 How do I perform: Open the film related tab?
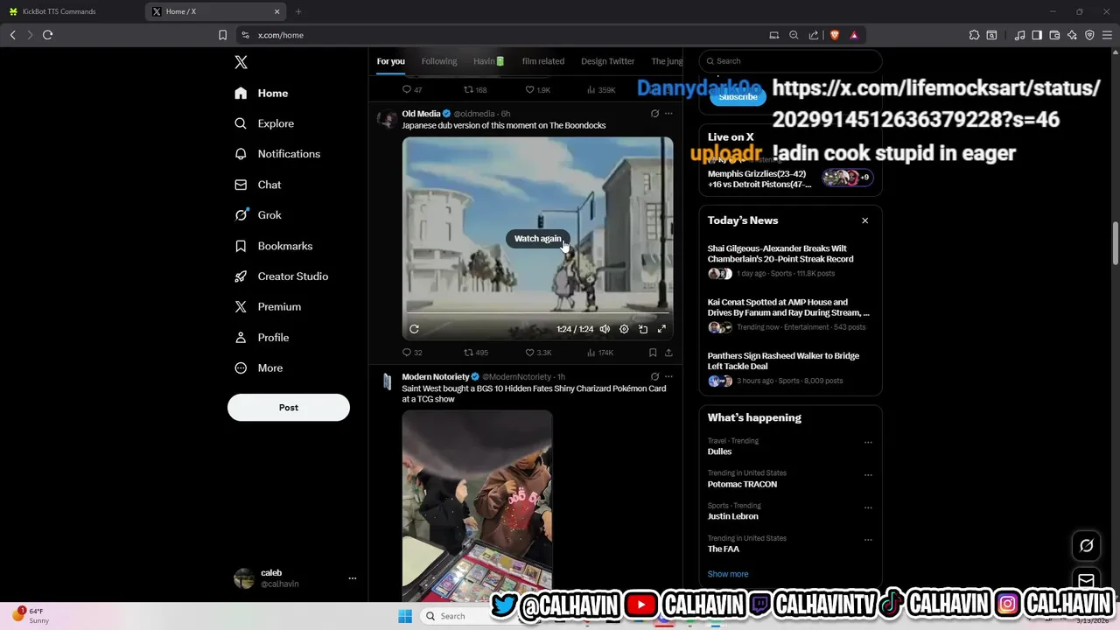[542, 61]
